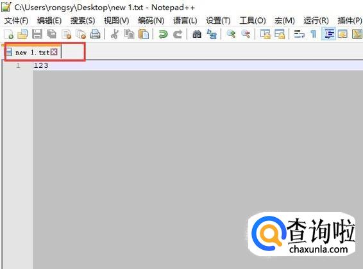Open the 编码(N) menu
Screen dimensions: 363x269
click(151, 20)
